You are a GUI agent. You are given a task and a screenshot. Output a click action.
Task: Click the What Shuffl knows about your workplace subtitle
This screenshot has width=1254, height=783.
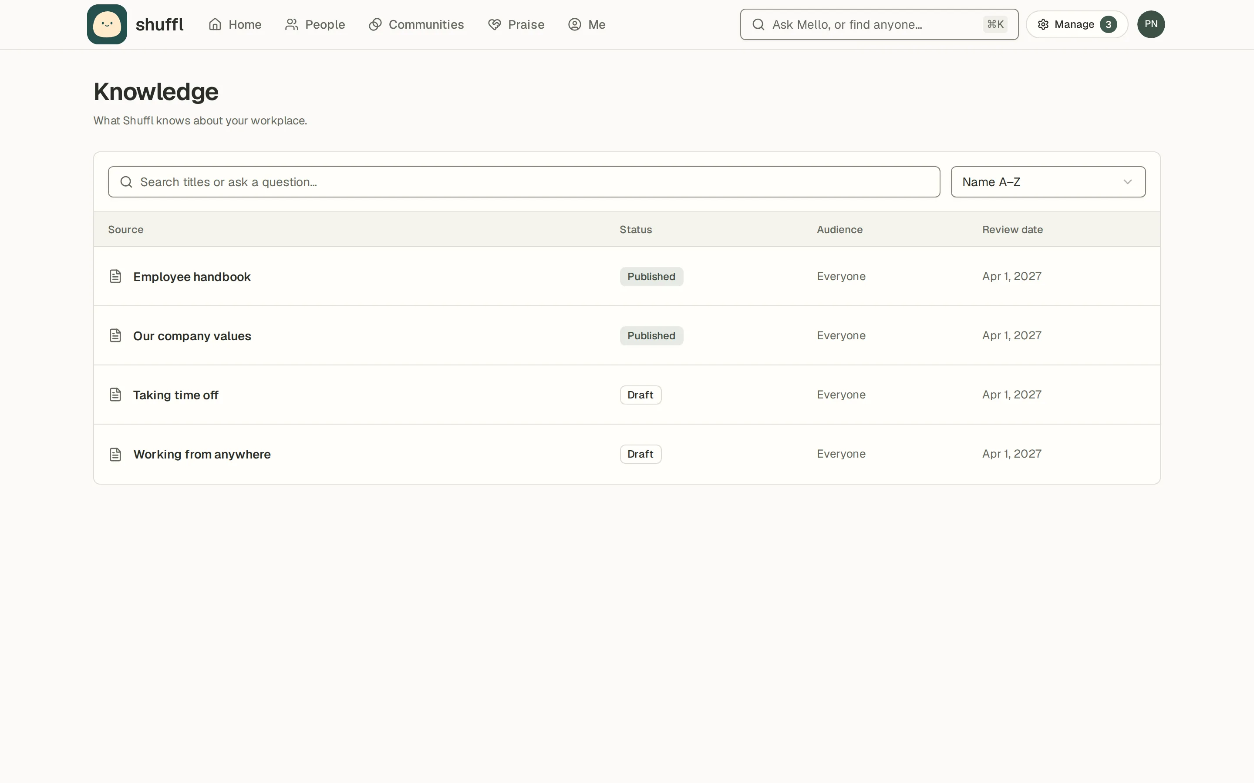[200, 120]
